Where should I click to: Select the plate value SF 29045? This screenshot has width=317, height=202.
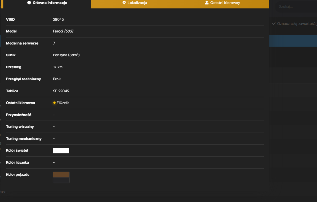(x=61, y=91)
